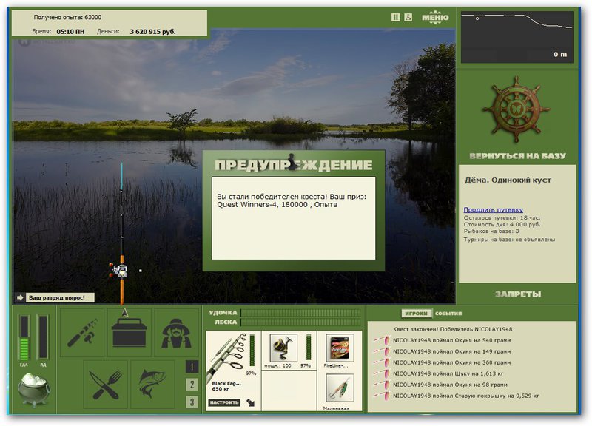Image resolution: width=592 pixels, height=426 pixels.
Task: Click the ship steering wheel icon
Action: (516, 109)
